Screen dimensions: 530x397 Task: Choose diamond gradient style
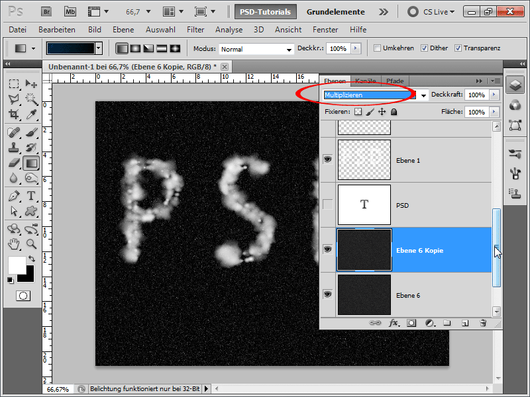[175, 48]
